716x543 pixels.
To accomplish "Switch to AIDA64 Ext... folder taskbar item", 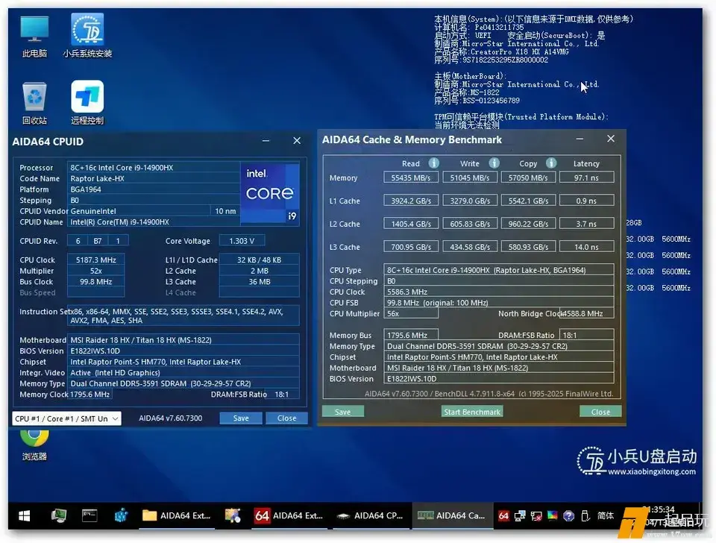I will (x=176, y=515).
